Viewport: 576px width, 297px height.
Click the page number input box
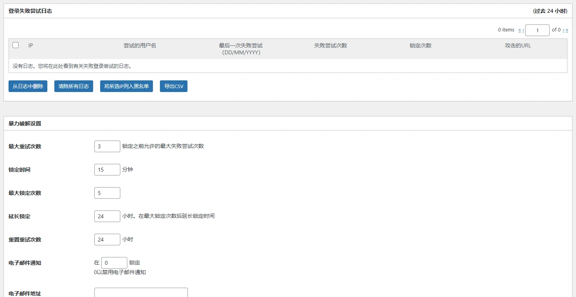(x=537, y=30)
